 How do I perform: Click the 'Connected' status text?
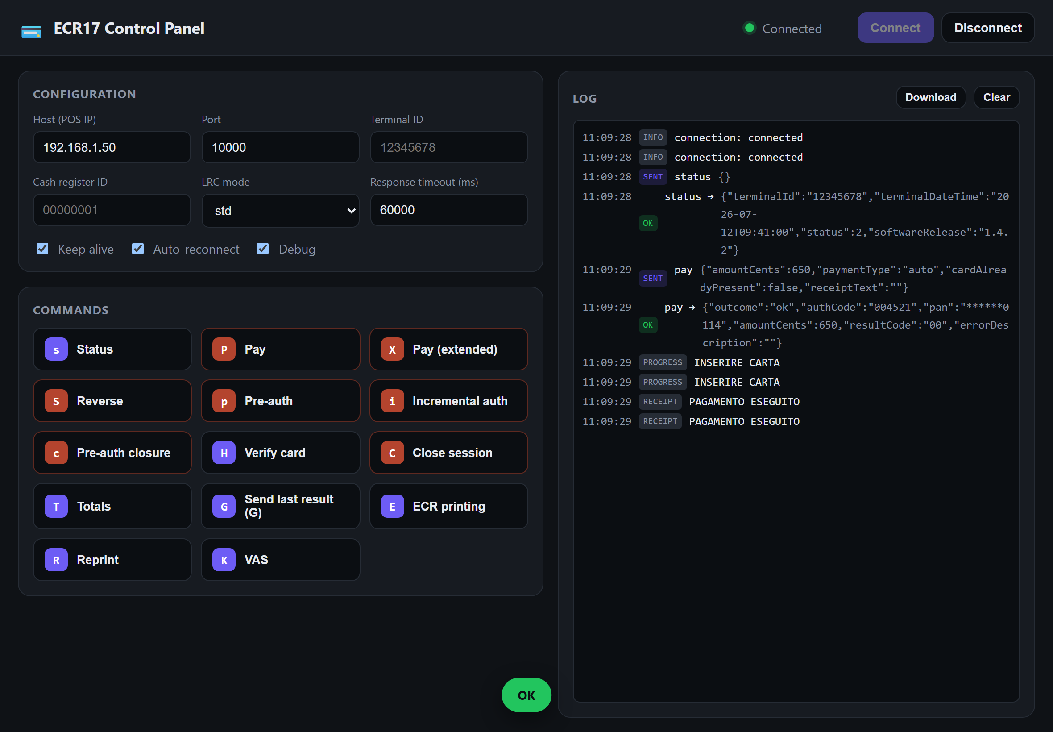coord(792,29)
